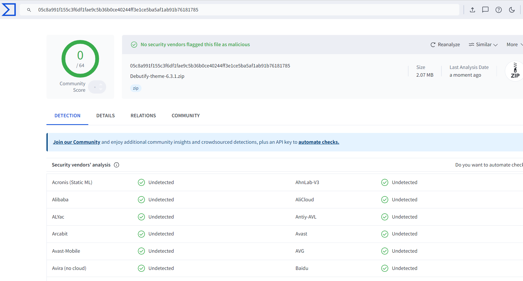
Task: Switch to the DETAILS tab
Action: (x=106, y=116)
